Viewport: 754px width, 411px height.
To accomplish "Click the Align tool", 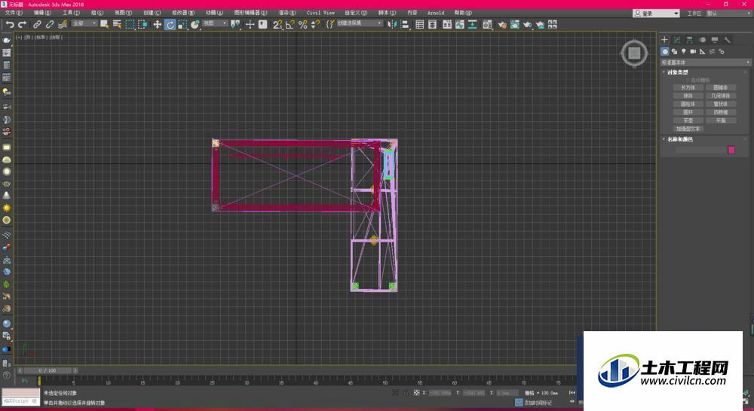I will click(405, 25).
